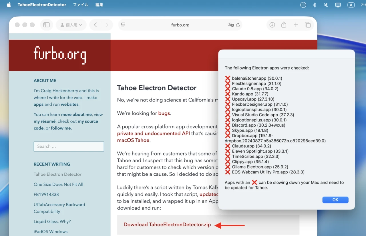This screenshot has height=236, width=366.
Task: Open the 個人用 profile dropdown
Action: click(x=71, y=25)
